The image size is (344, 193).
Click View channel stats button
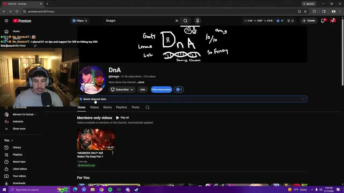(161, 90)
